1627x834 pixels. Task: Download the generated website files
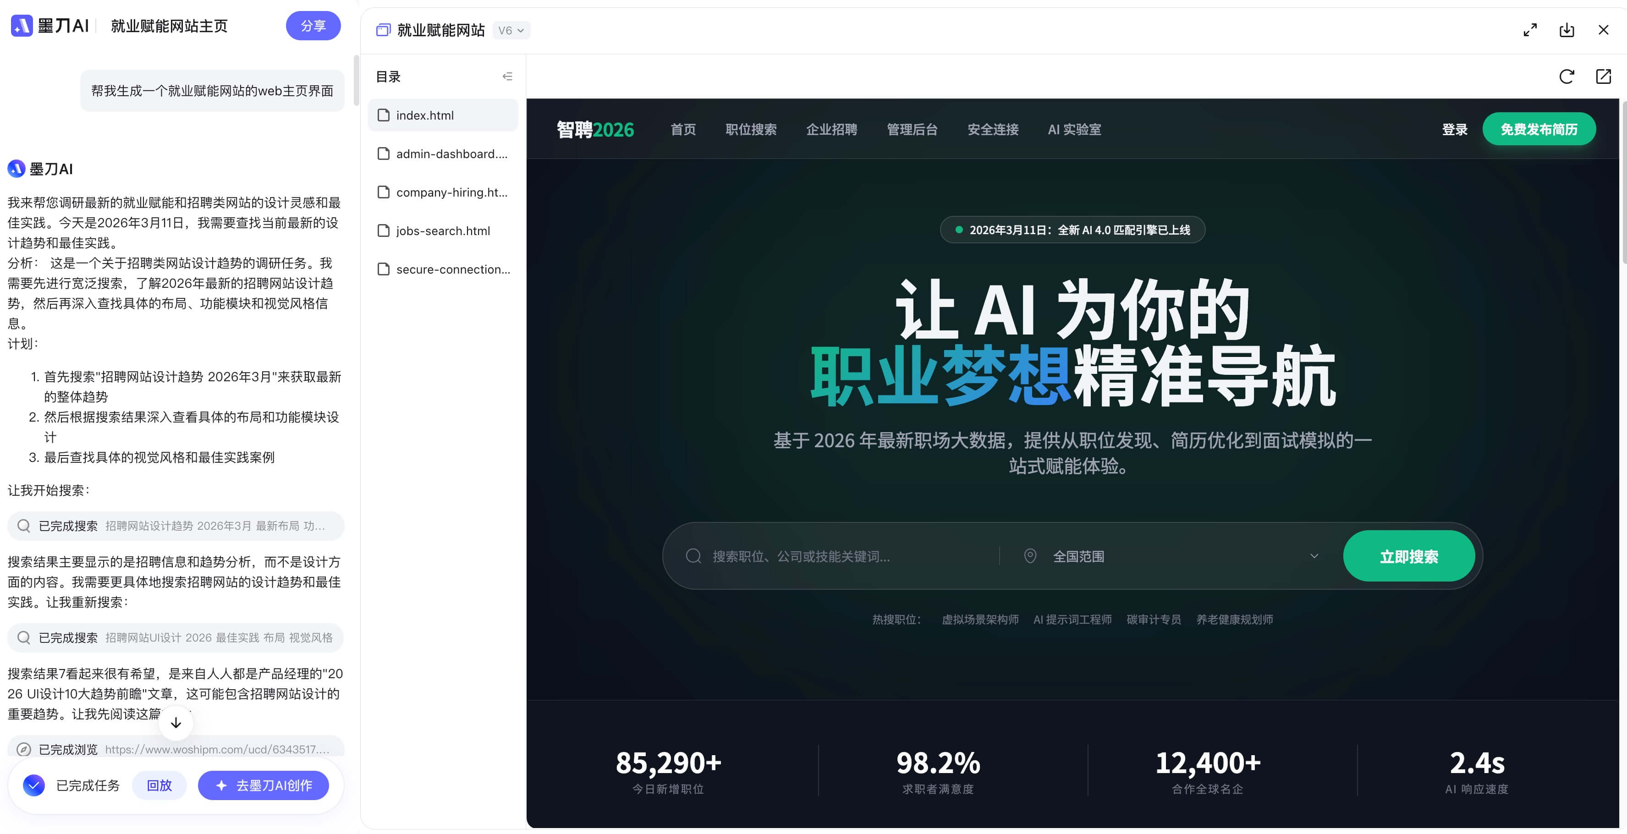point(1567,30)
